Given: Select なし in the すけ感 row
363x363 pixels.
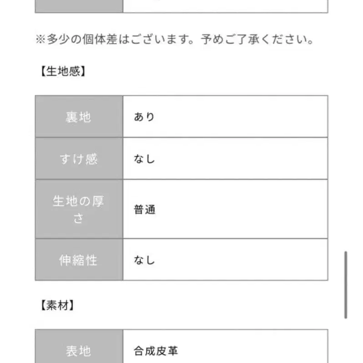Looking at the screenshot, I should (144, 159).
